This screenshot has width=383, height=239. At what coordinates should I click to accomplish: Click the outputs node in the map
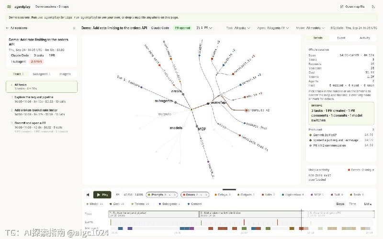pyautogui.click(x=174, y=114)
